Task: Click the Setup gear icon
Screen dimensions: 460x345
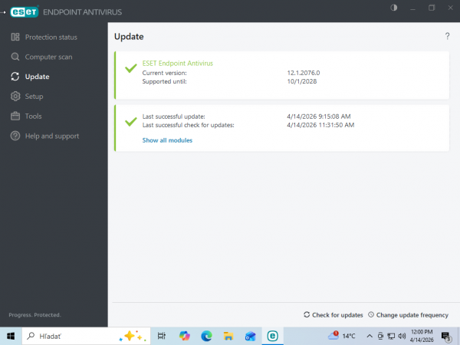Action: (x=15, y=97)
